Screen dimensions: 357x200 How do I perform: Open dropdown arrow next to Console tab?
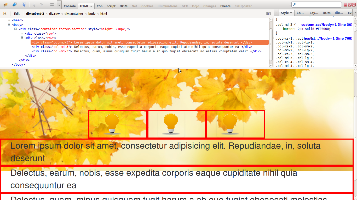[x=59, y=5]
